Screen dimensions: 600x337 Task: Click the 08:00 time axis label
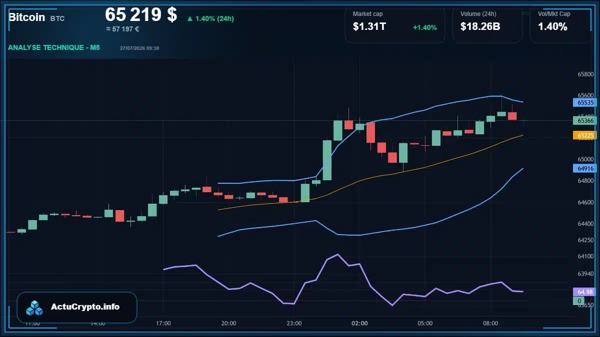[490, 324]
